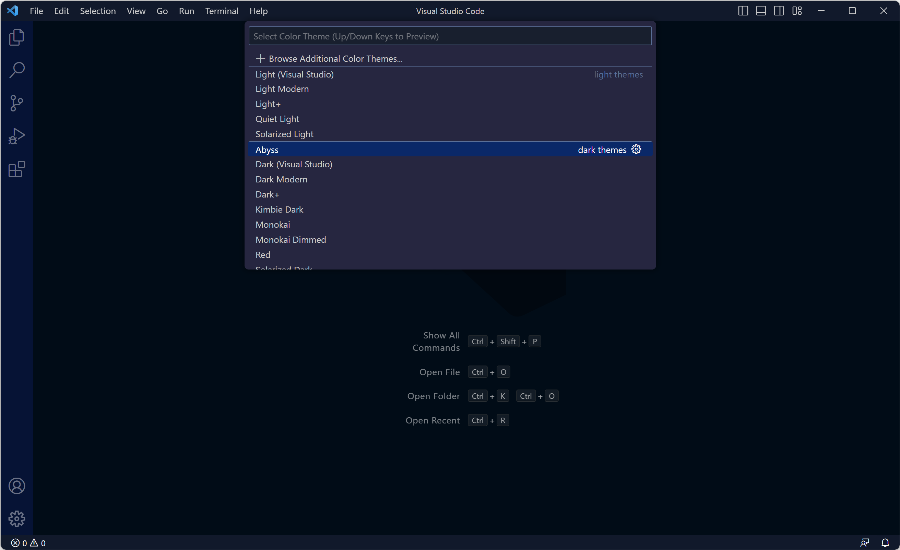The height and width of the screenshot is (550, 900).
Task: Choose the Monokai Dimmed theme
Action: pos(291,240)
